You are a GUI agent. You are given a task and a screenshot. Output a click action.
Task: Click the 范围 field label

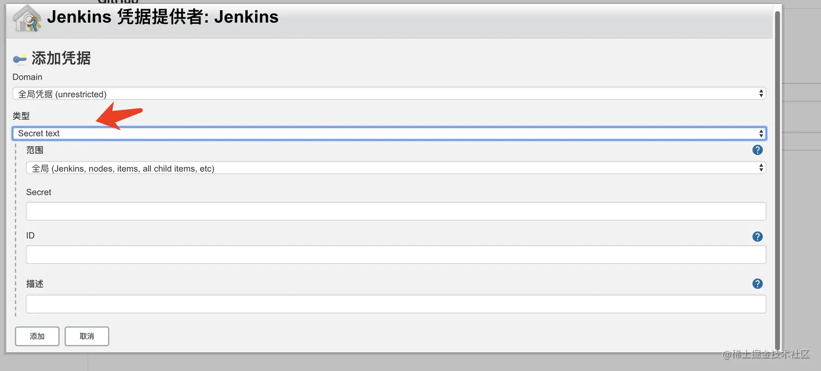[35, 150]
